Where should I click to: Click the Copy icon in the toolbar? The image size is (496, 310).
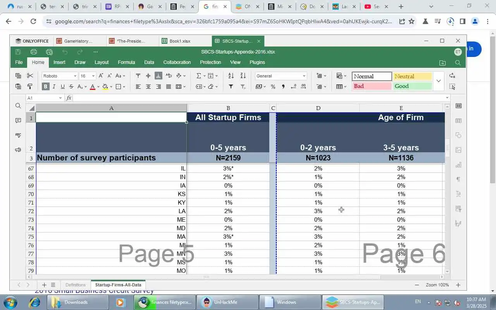click(18, 76)
